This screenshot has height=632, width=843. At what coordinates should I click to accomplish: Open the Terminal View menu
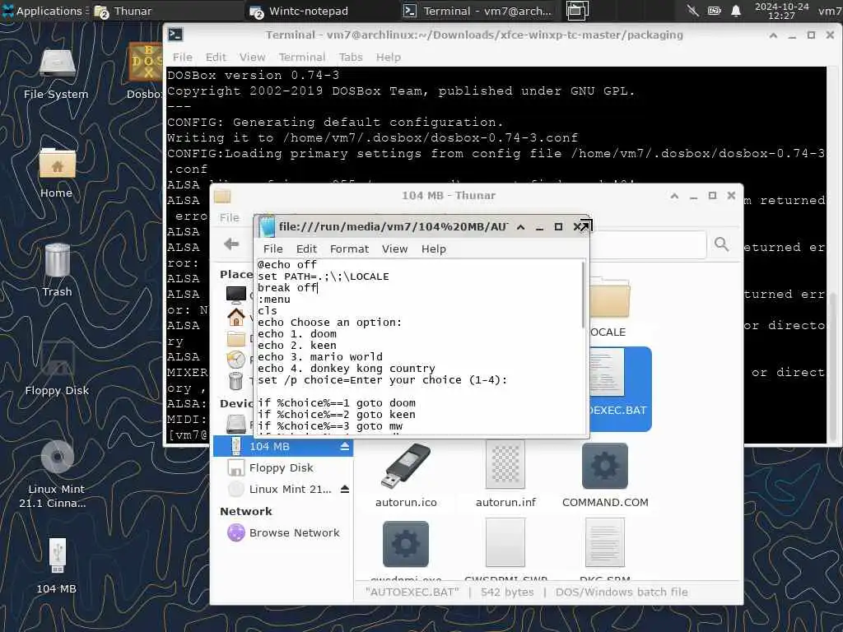pyautogui.click(x=252, y=57)
